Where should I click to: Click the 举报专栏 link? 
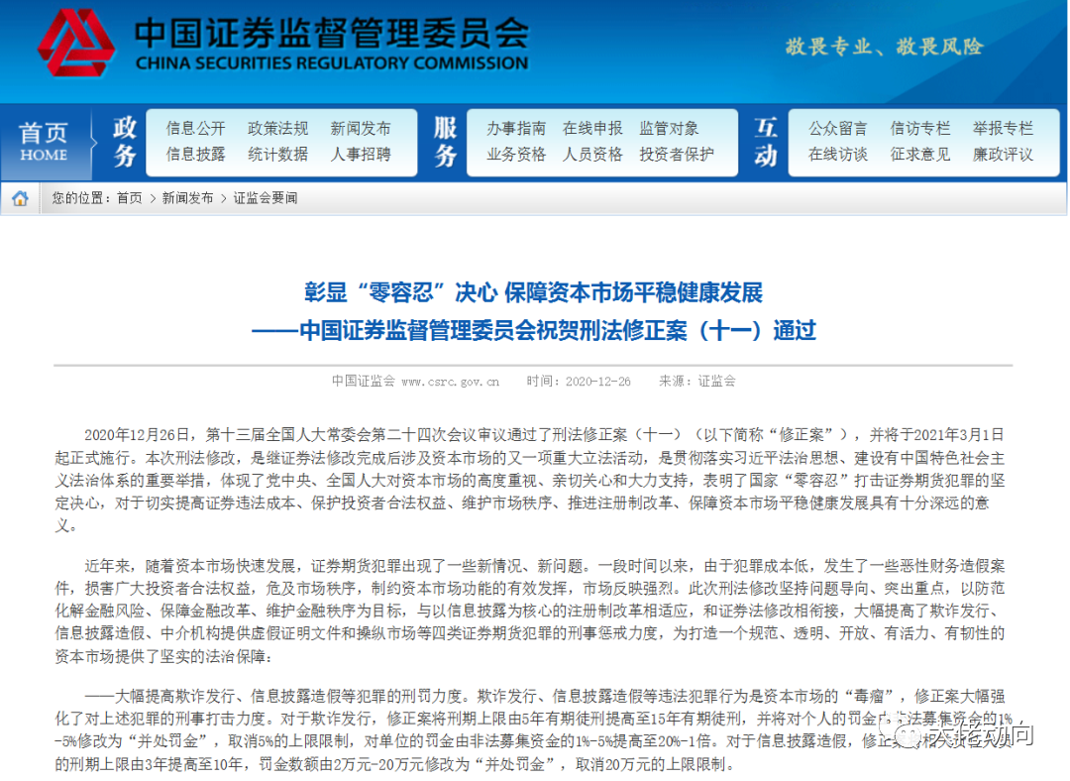[1004, 127]
